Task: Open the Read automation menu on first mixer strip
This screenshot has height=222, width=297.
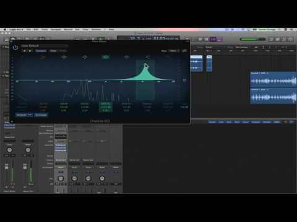Action: [x=61, y=167]
